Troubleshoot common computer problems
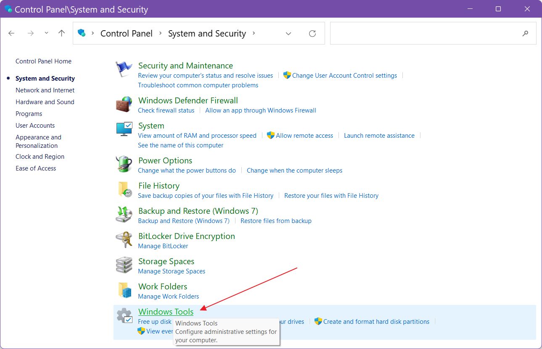 (x=198, y=85)
